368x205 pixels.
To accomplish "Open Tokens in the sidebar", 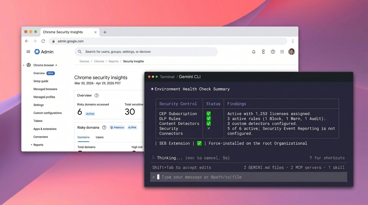I will point(38,121).
